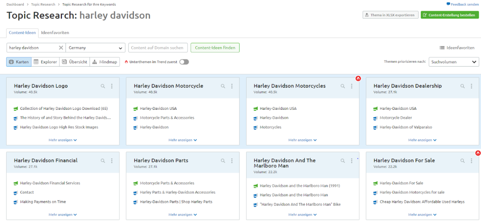The width and height of the screenshot is (481, 222).
Task: Open the Germany country dropdown
Action: coord(95,48)
